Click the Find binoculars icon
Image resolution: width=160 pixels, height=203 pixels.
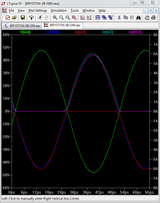138,17
